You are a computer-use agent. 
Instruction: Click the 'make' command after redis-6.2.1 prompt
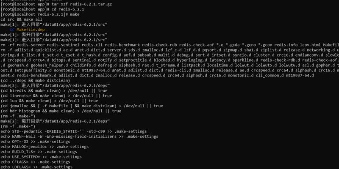[75, 14]
